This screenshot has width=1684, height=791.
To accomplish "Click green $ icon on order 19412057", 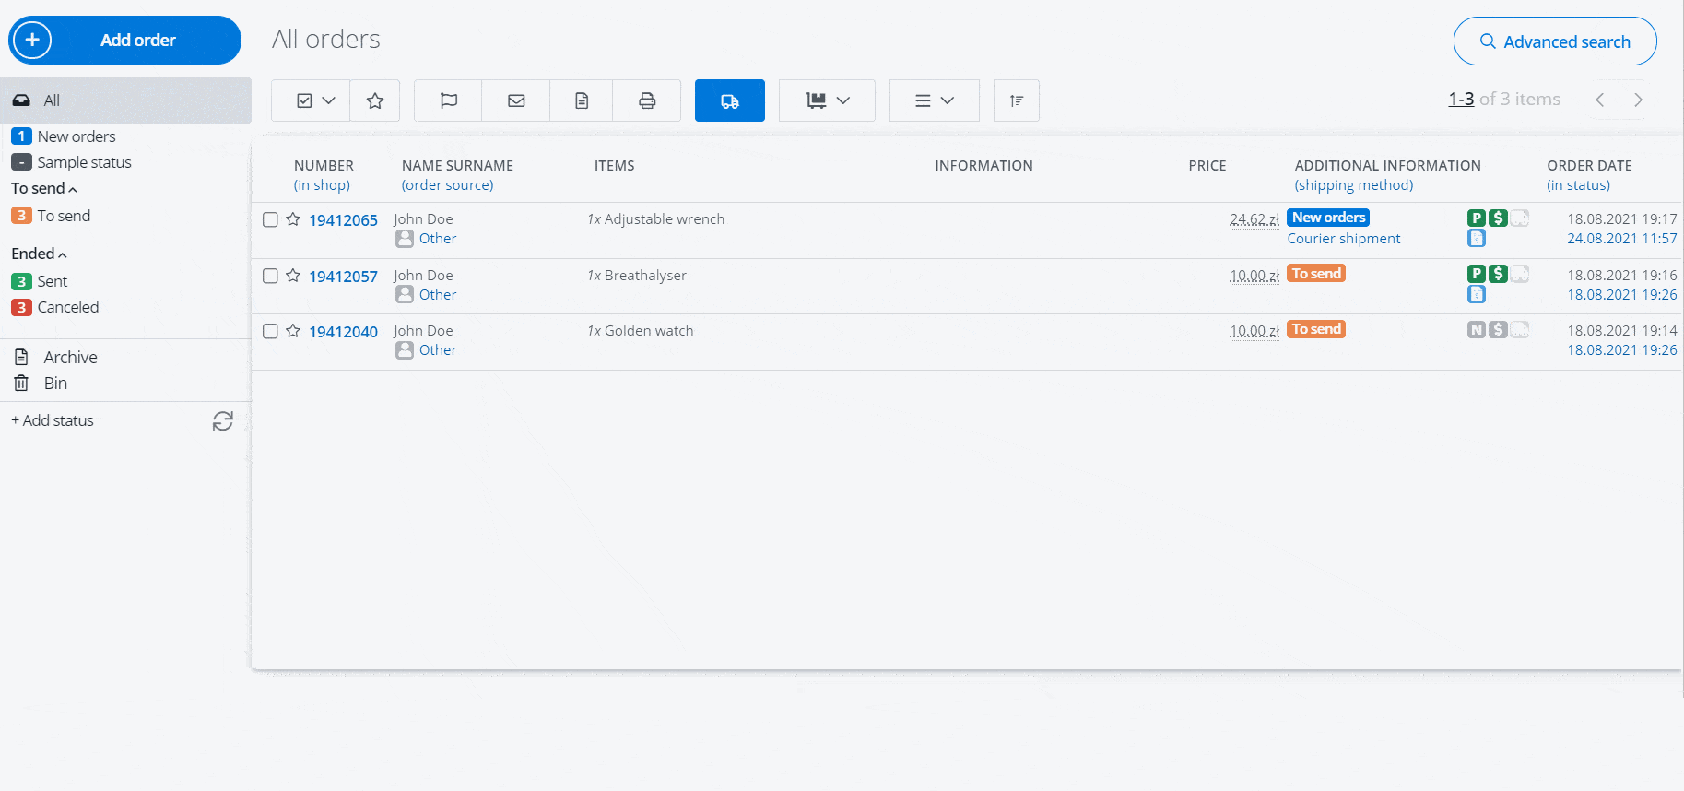I will 1499,274.
